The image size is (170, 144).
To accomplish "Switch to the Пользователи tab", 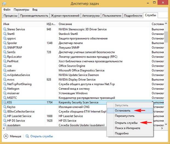I will click(112, 16).
